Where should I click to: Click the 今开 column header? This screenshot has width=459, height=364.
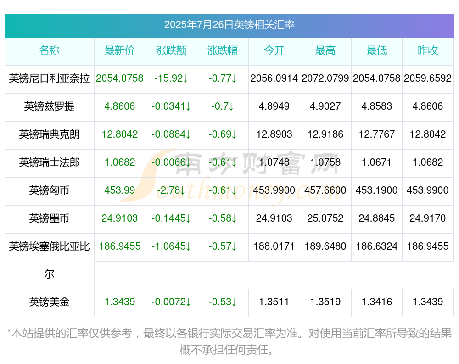274,50
